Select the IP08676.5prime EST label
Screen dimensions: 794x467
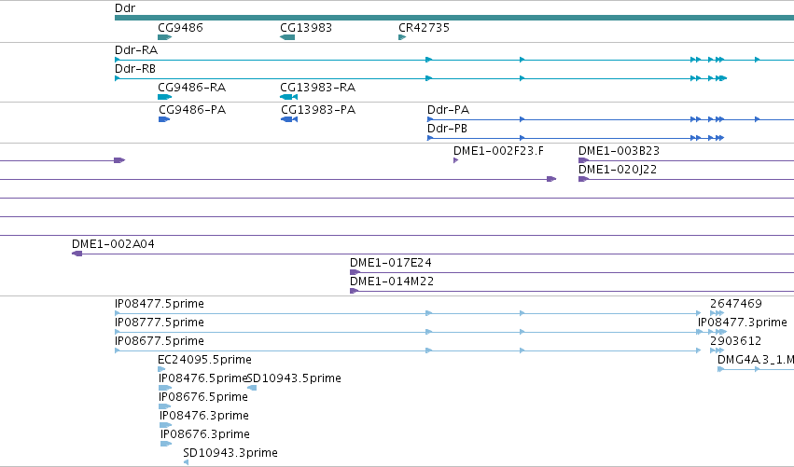(x=203, y=397)
